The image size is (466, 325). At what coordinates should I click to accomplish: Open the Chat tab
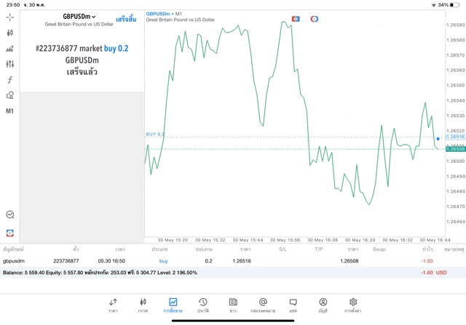[x=293, y=305]
